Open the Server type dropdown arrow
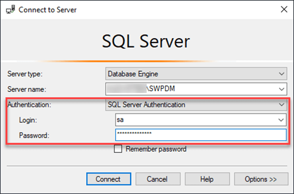294x194 pixels. pos(282,74)
